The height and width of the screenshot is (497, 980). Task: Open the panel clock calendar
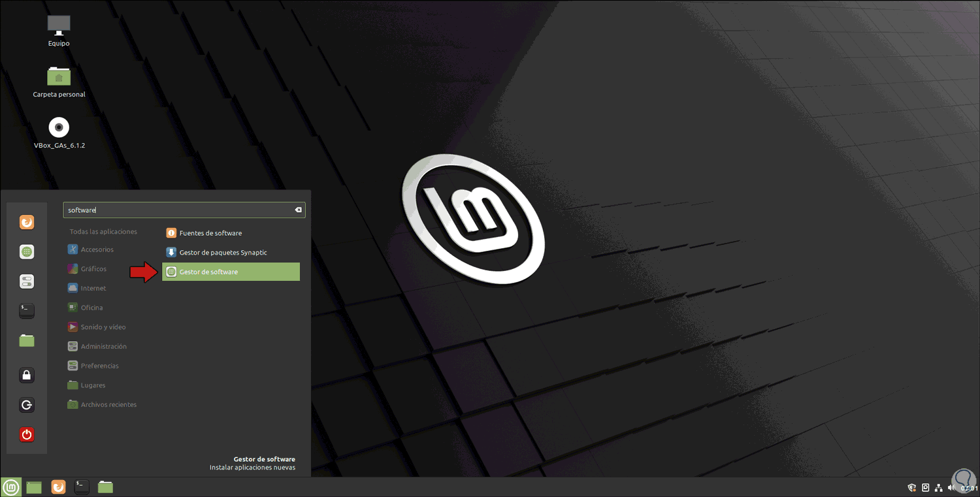click(969, 488)
